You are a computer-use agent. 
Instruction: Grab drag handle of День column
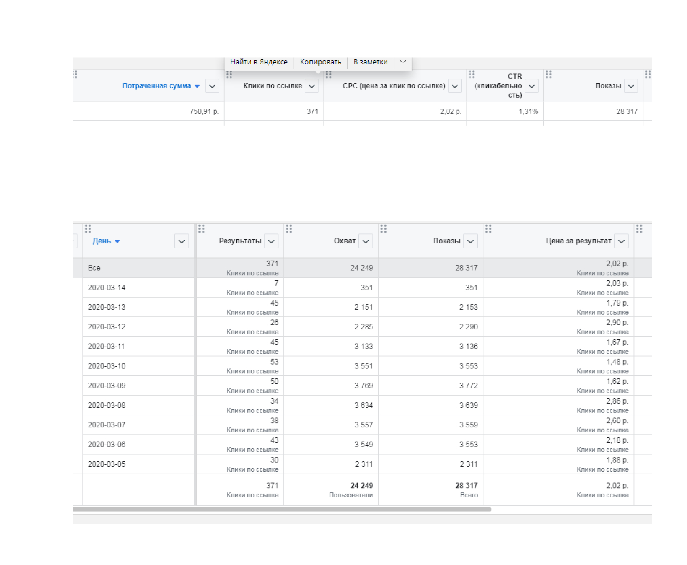pos(88,229)
